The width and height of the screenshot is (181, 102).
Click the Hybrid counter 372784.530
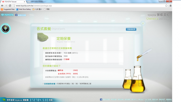(x=39, y=100)
